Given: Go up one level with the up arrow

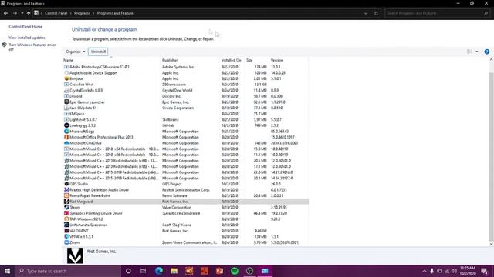Looking at the screenshot, I should (29, 13).
